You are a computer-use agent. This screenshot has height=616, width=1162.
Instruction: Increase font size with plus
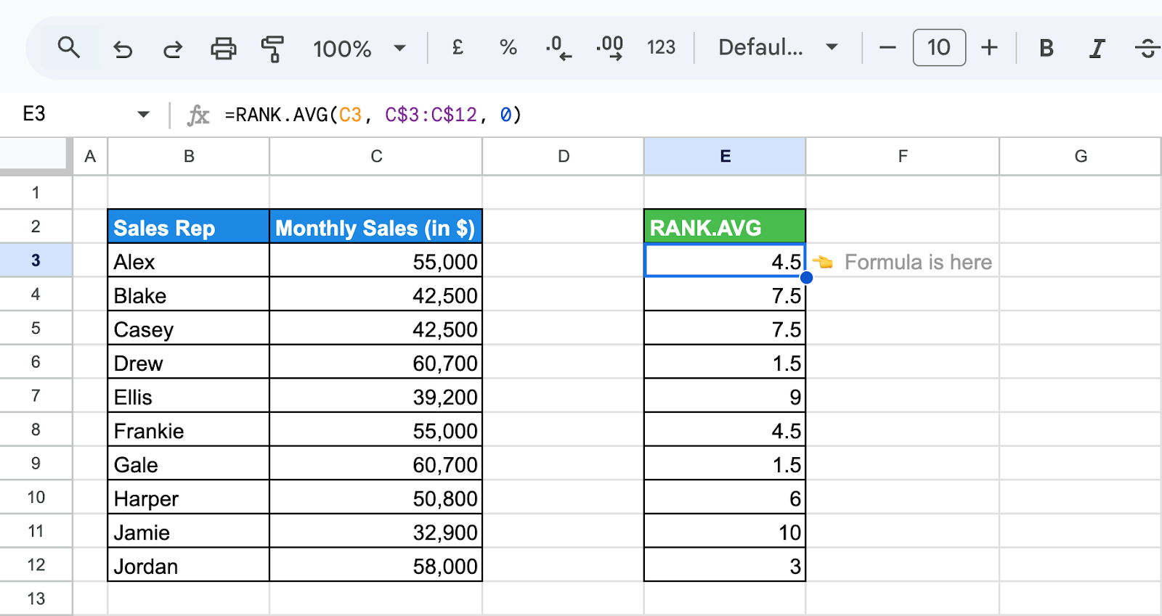tap(989, 48)
